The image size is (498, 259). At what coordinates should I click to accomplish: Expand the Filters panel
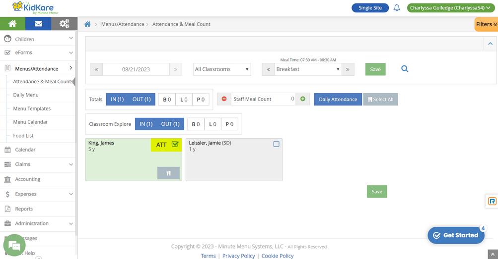coord(487,24)
